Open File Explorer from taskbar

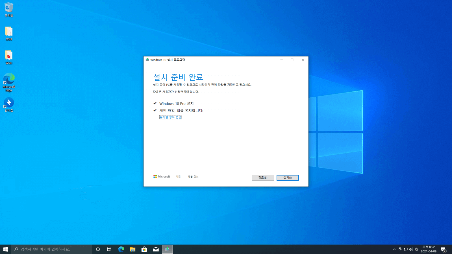coord(133,249)
